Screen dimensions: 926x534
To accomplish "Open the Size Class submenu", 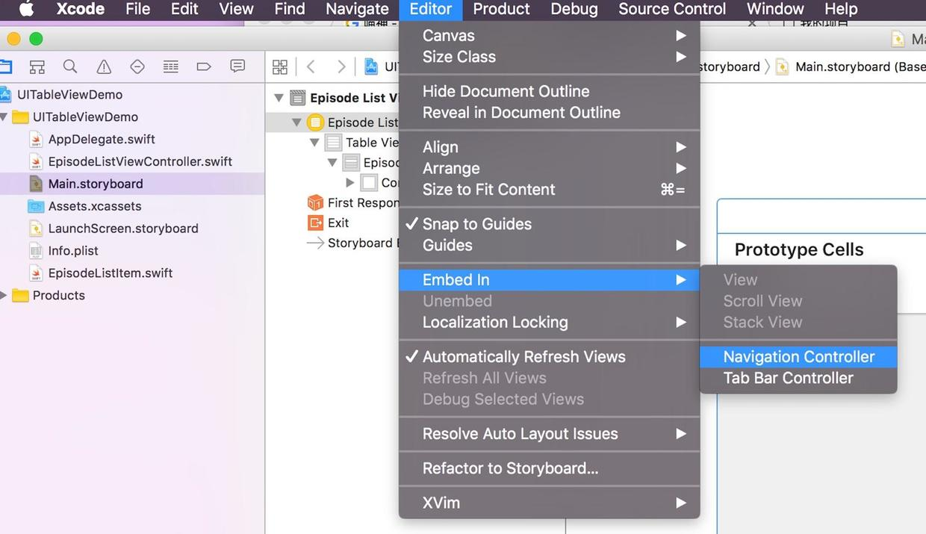I will tap(549, 57).
